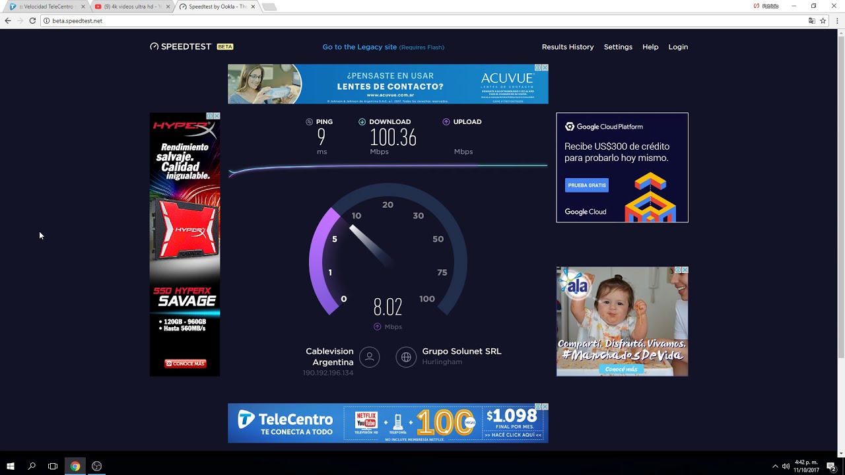
Task: Follow the Go to the Legacy site link
Action: 360,47
